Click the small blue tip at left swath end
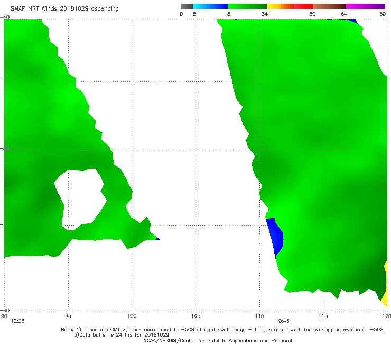The image size is (391, 344). click(x=158, y=239)
